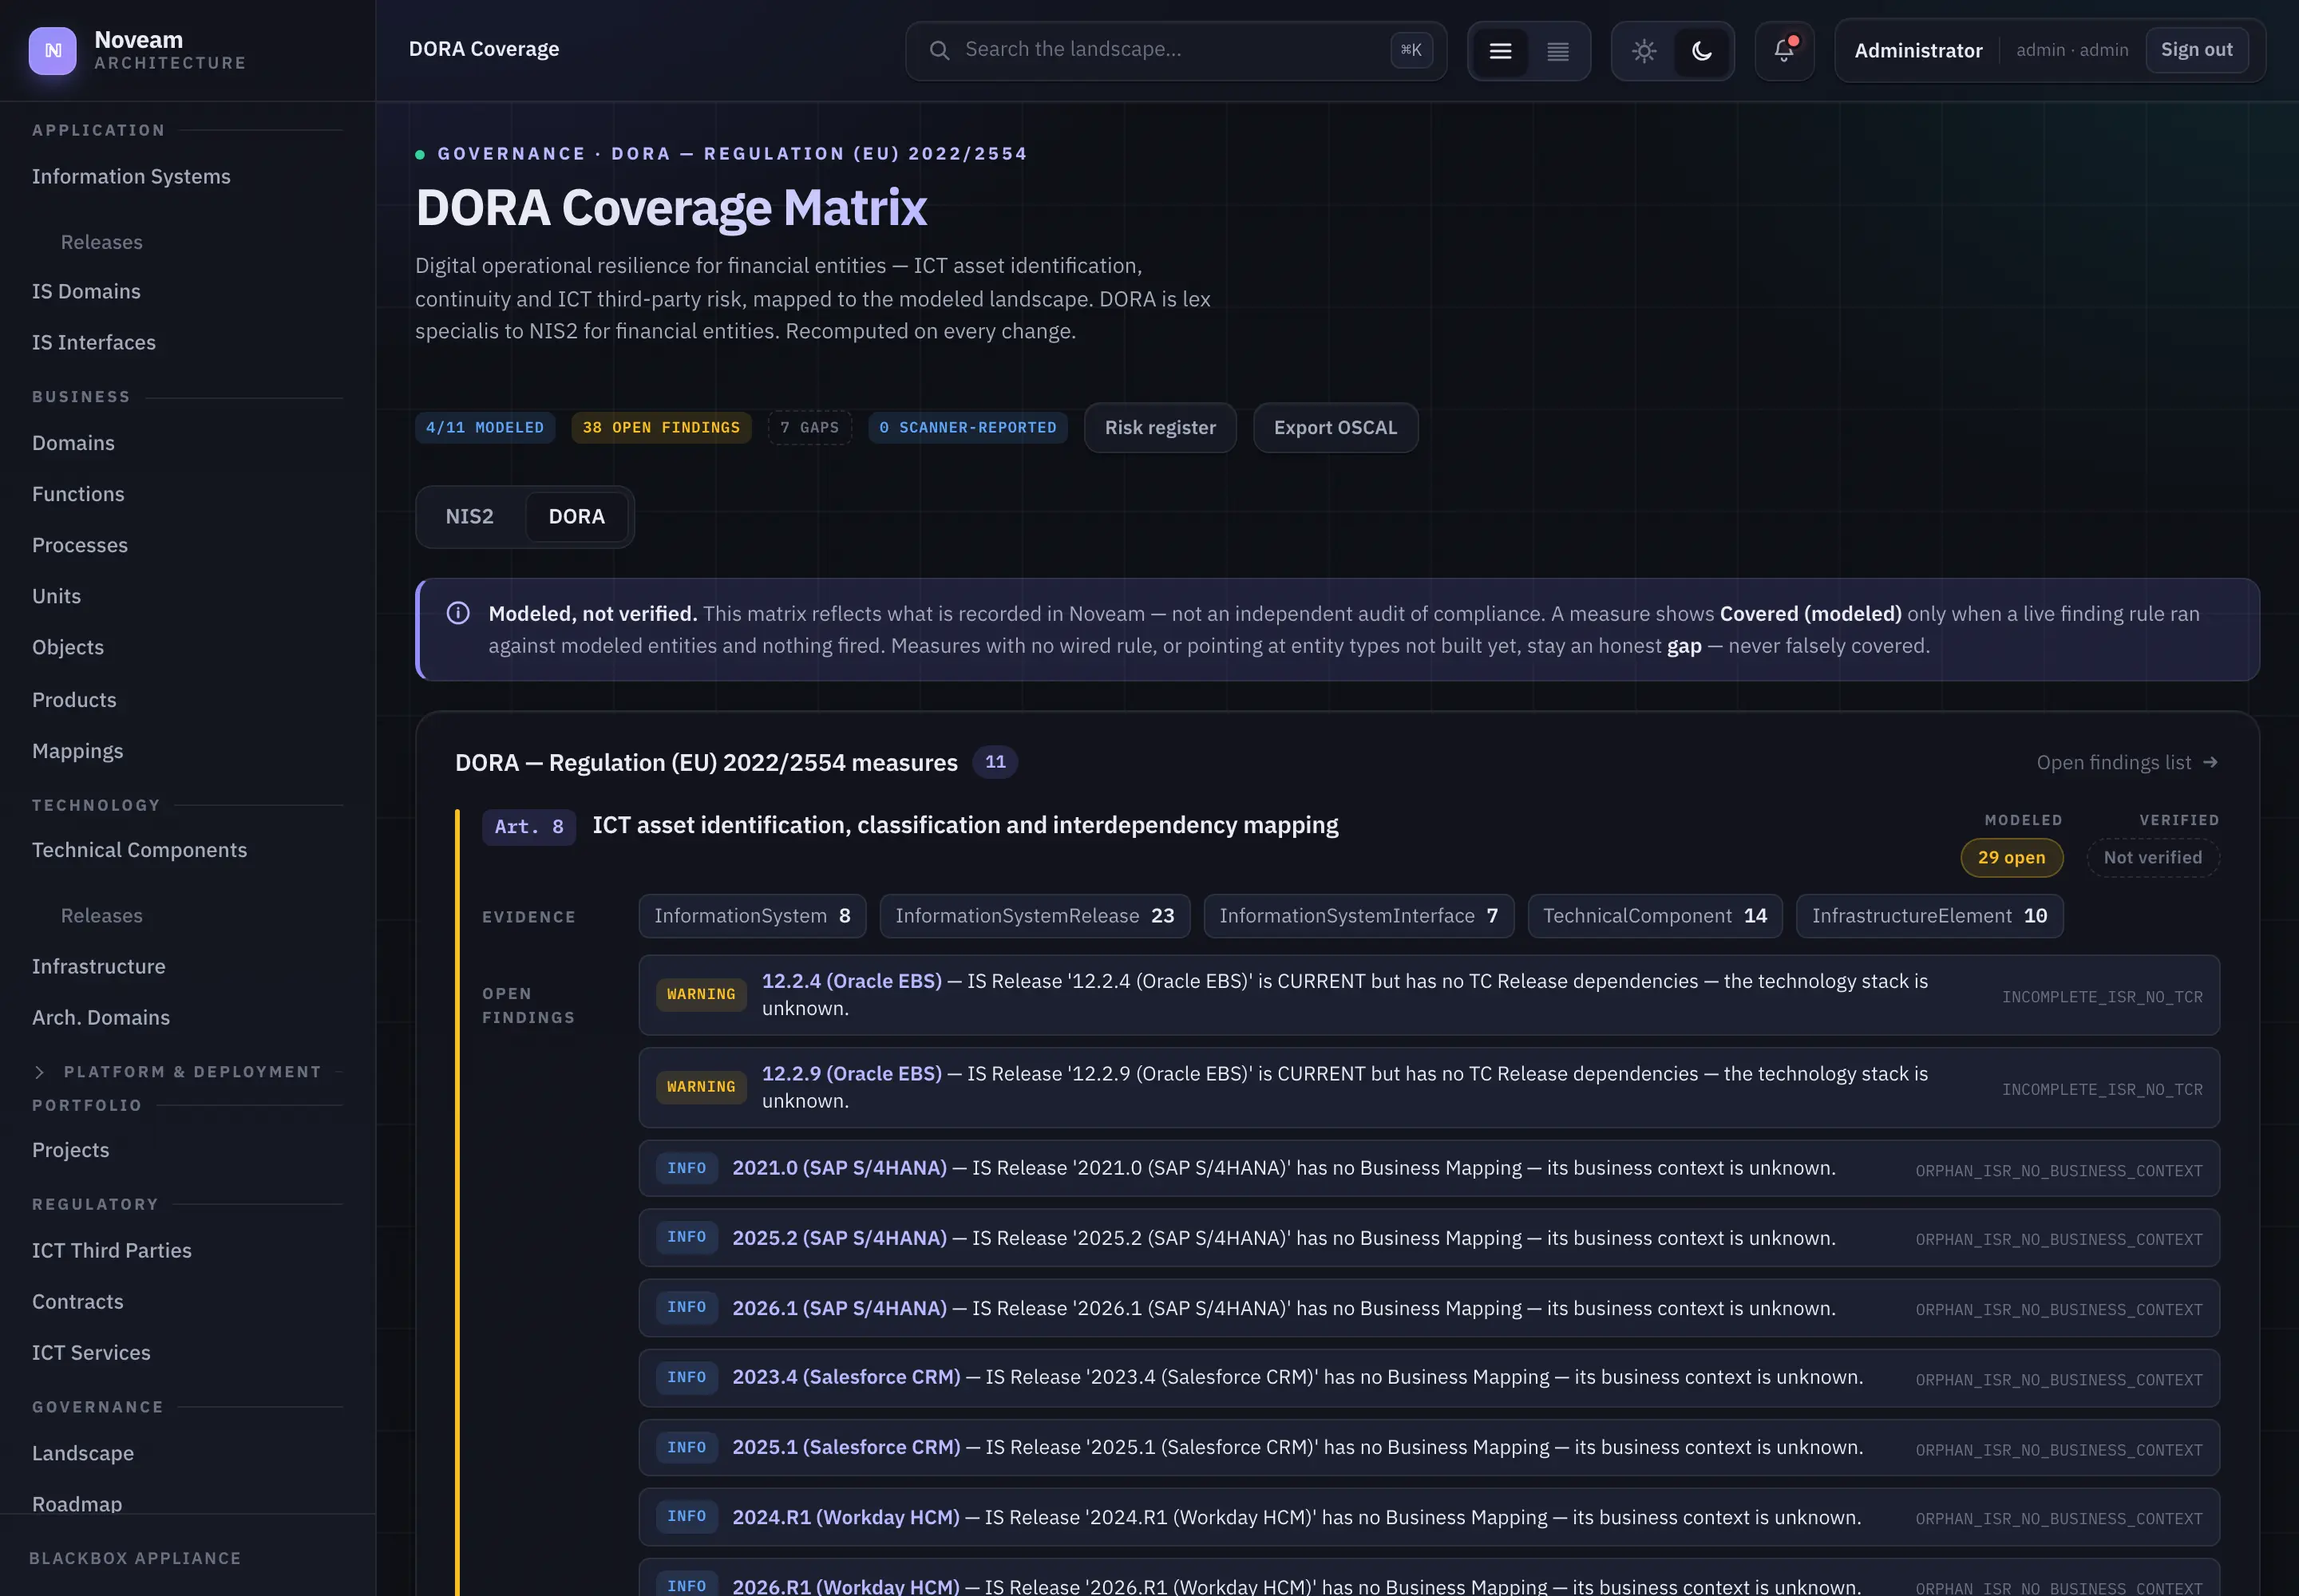Click the InformationSystemRelease 23 evidence chip
Screen dimensions: 2299x1596
pos(1035,916)
